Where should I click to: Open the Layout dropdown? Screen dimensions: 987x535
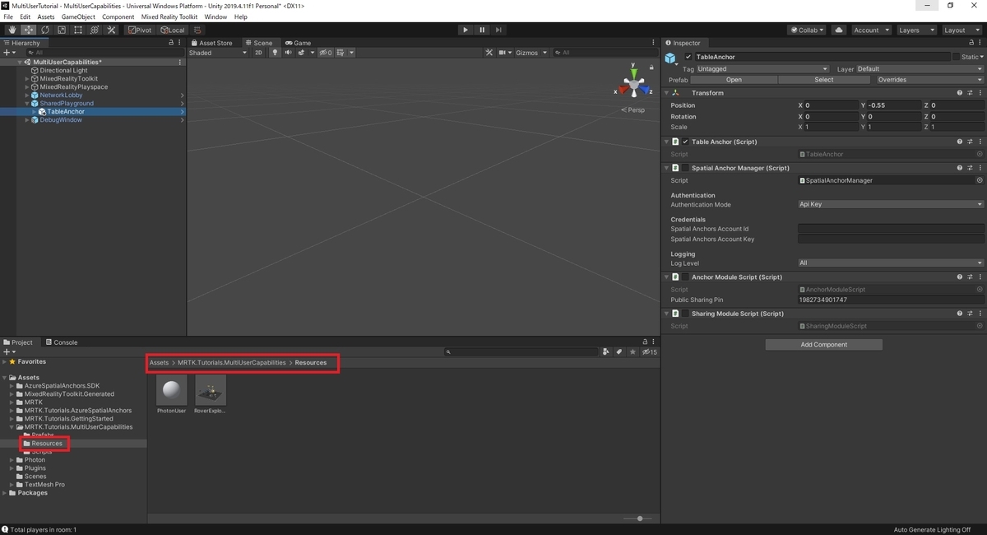[961, 30]
